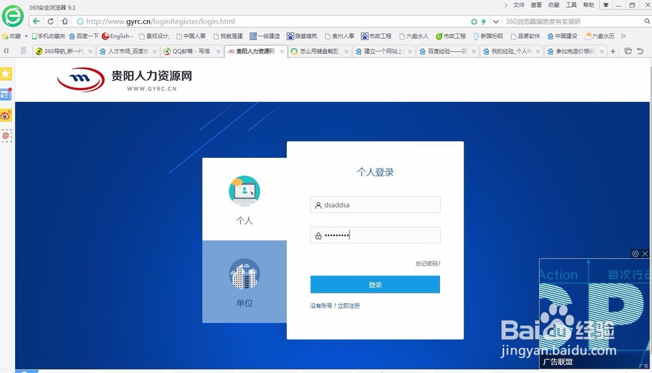Switch to the 百度经验 tab

[x=447, y=51]
